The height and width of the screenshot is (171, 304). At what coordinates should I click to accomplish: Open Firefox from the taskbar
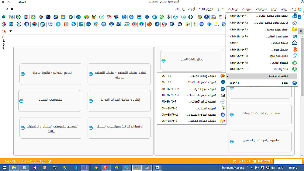pos(116,168)
